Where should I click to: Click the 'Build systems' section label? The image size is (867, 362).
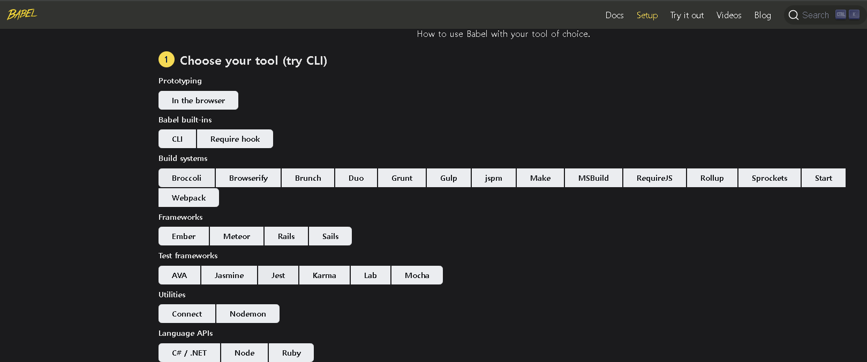(183, 158)
